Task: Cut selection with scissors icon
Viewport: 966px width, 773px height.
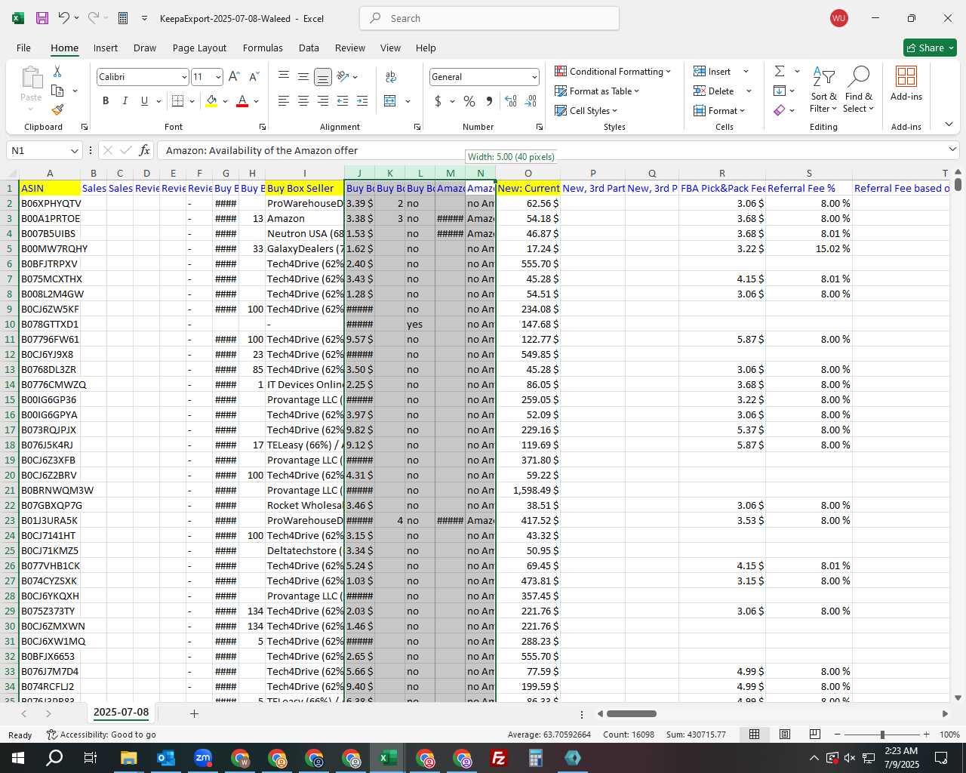Action: tap(57, 71)
